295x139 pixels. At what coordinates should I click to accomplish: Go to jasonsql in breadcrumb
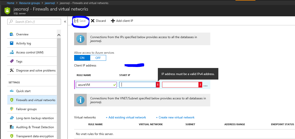(x=50, y=3)
